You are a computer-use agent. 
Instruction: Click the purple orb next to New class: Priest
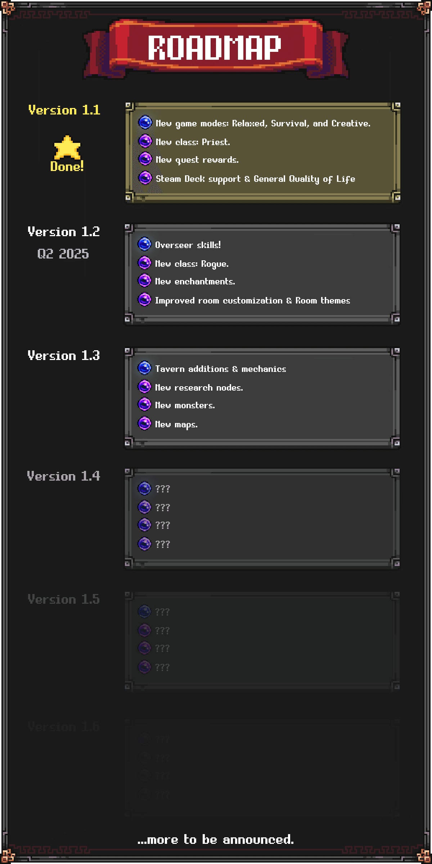145,141
